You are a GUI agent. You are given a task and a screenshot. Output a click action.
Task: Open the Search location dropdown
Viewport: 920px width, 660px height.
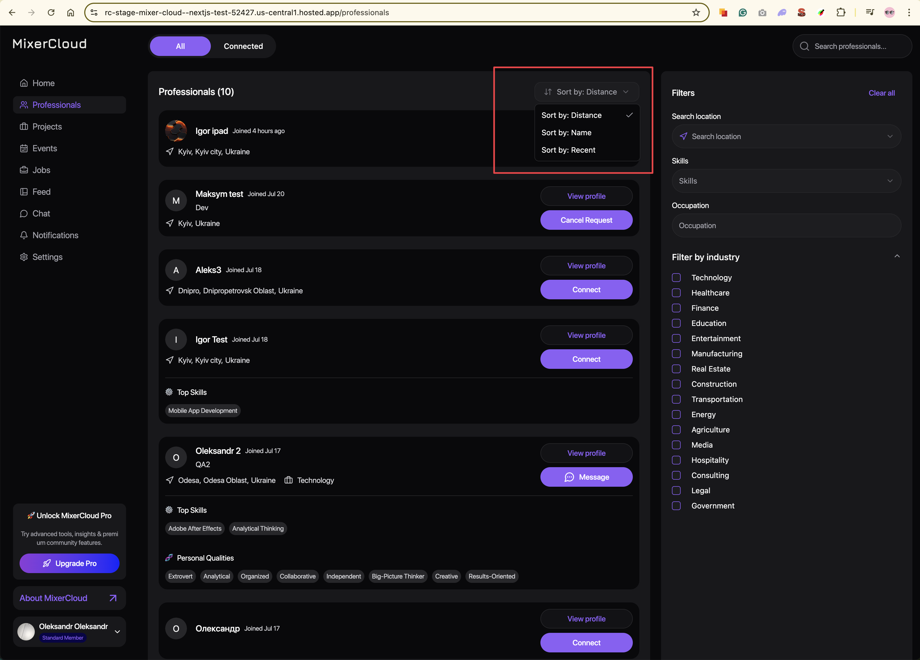pyautogui.click(x=786, y=136)
